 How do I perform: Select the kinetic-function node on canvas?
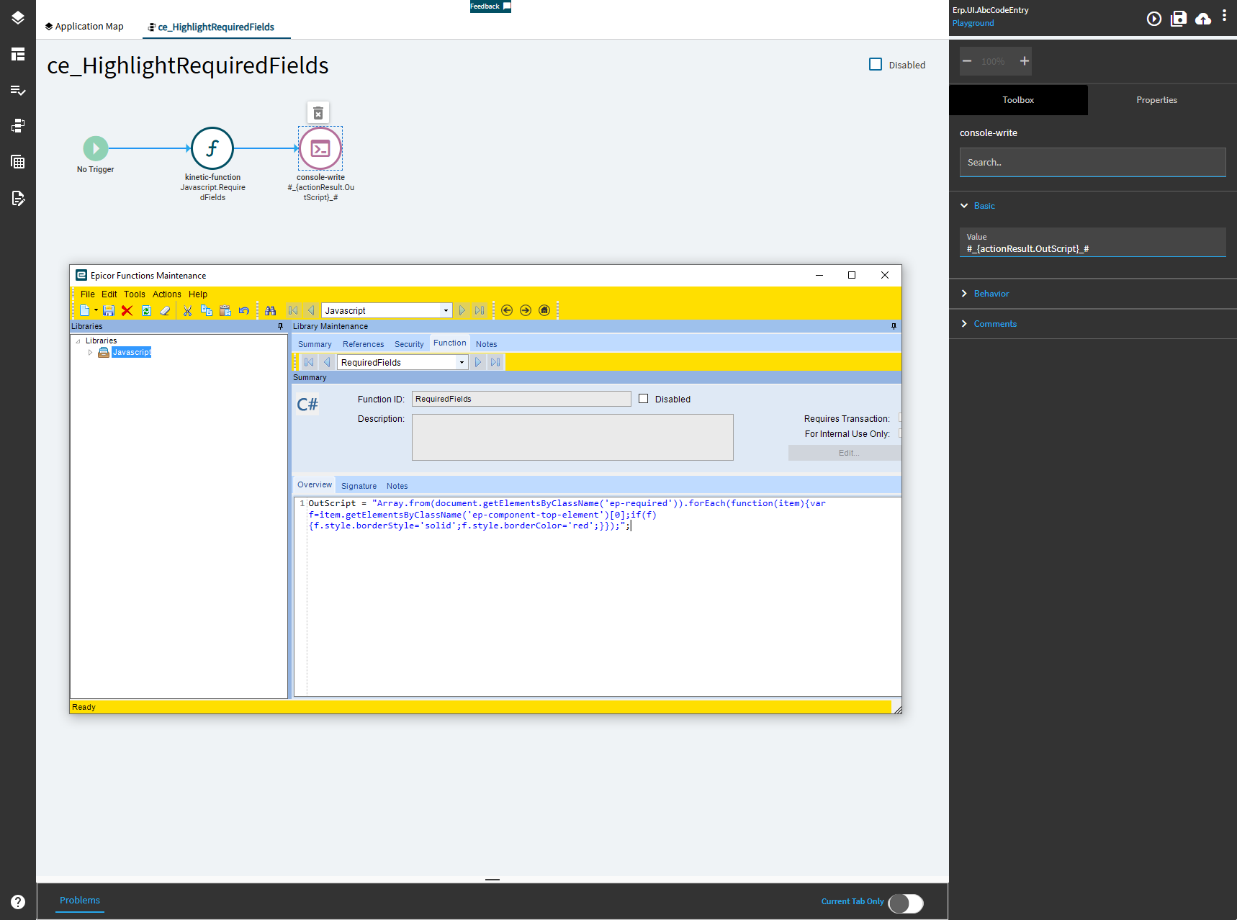pos(212,148)
